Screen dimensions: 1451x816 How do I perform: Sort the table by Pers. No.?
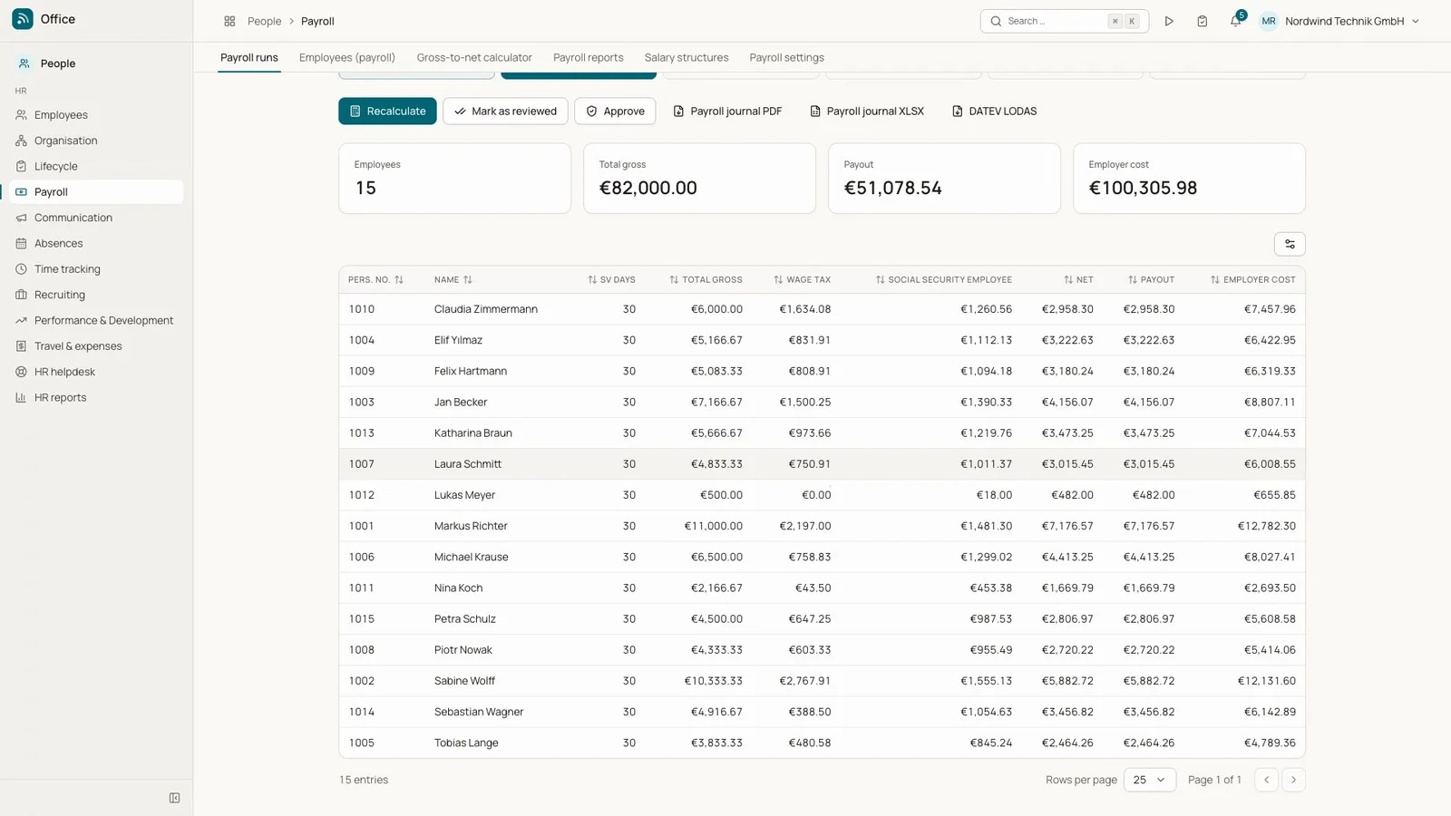pos(375,279)
